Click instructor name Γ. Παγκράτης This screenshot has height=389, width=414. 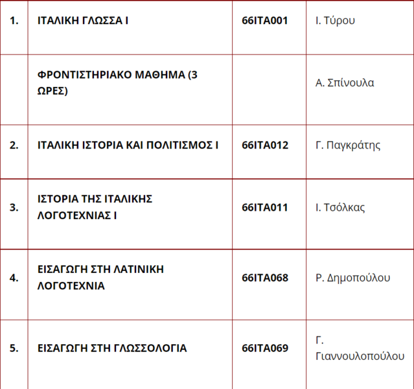coord(348,146)
